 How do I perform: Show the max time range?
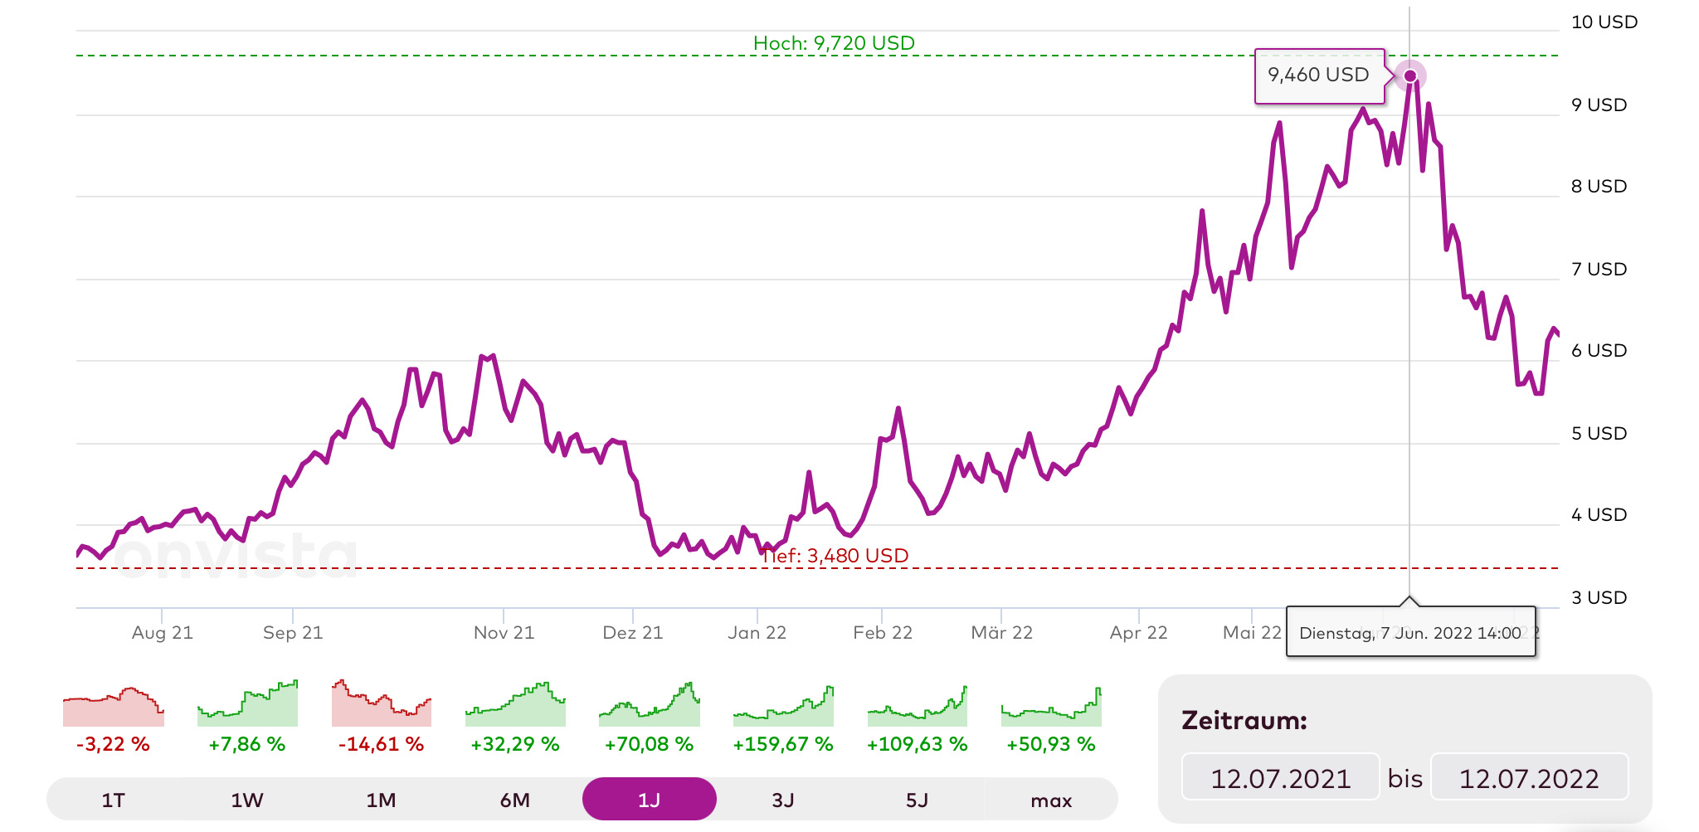click(x=1051, y=800)
